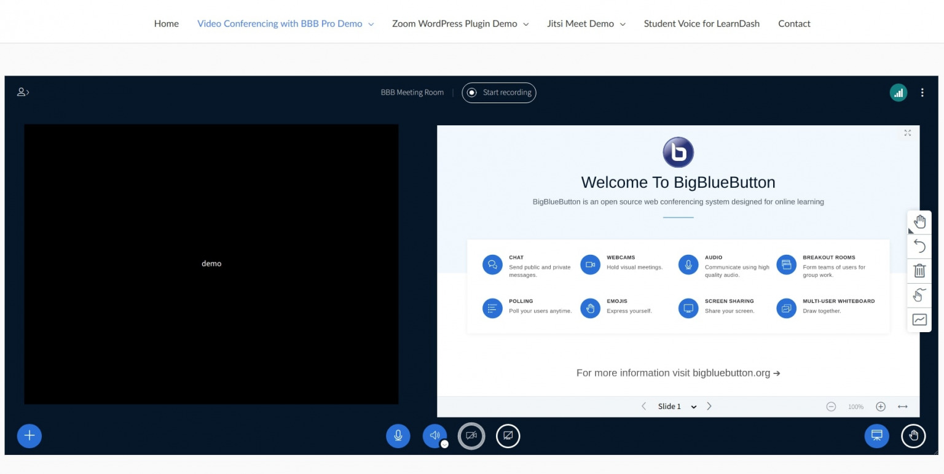Zoom out of the presentation
944x474 pixels.
tap(831, 406)
